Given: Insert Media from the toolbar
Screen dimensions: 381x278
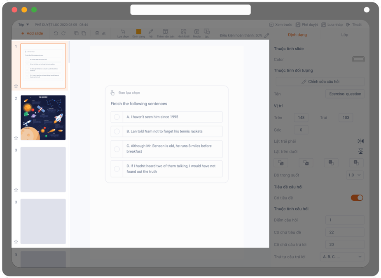Looking at the screenshot, I should pyautogui.click(x=196, y=33).
